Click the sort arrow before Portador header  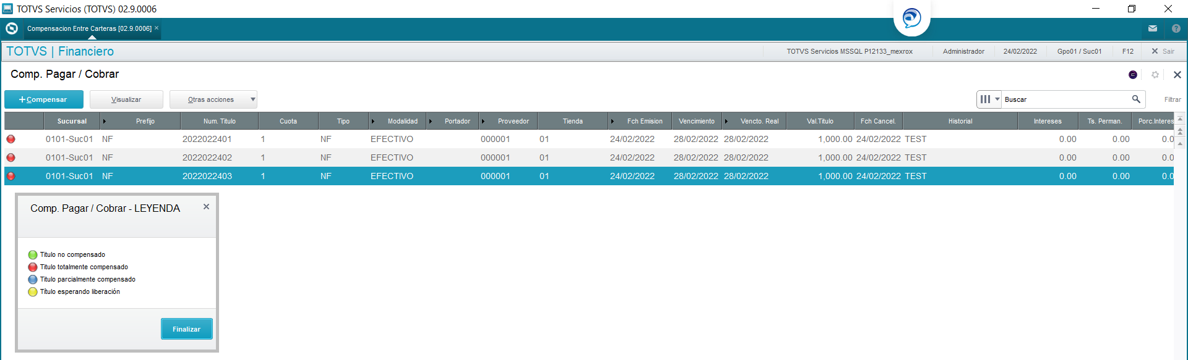(430, 121)
